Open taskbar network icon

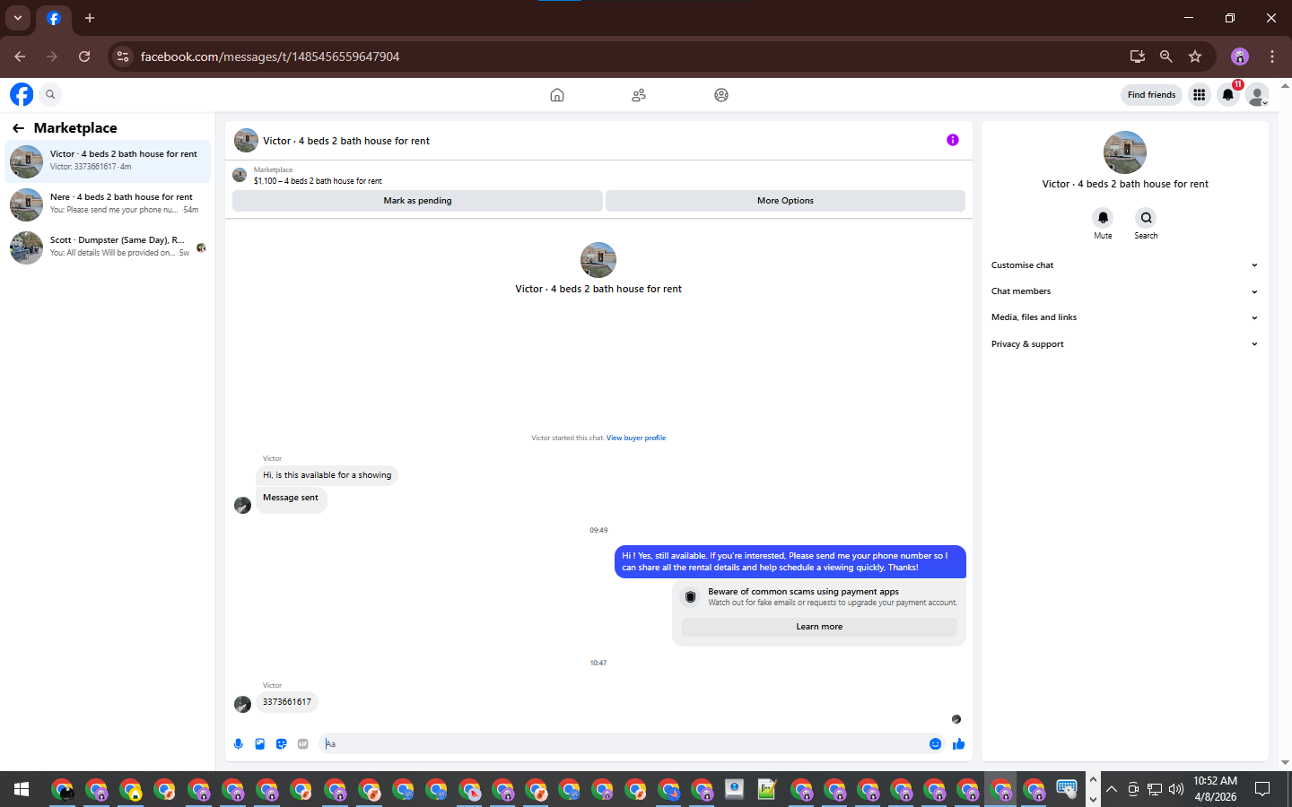[1155, 789]
